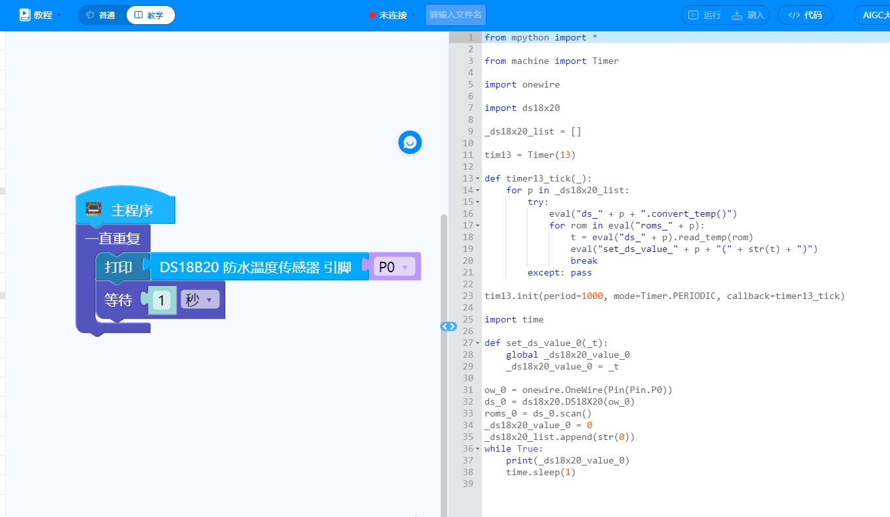Click the "tim13.init(period=1000..." code line

(665, 296)
